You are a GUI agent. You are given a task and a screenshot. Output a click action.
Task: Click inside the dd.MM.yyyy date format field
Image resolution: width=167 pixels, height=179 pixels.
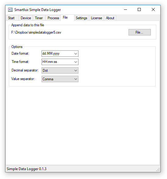[57, 54]
